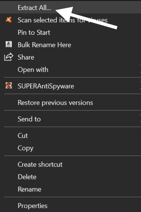This screenshot has width=141, height=212.
Task: Select Scan selected items for viruses text
Action: pyautogui.click(x=63, y=20)
